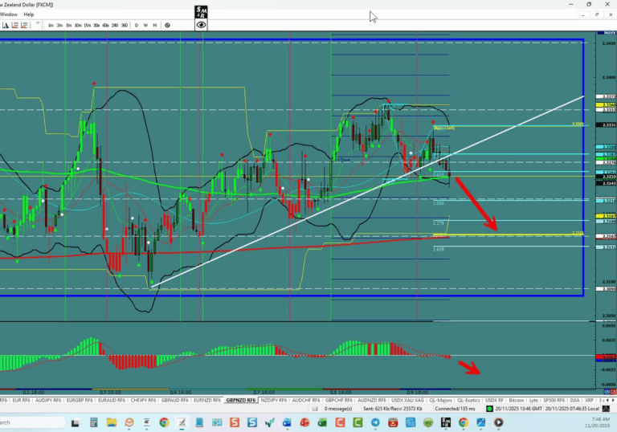The image size is (617, 432).
Task: Click the 'Sent: 625 Kb/Recv: 25573 Kb' text
Action: click(x=393, y=409)
